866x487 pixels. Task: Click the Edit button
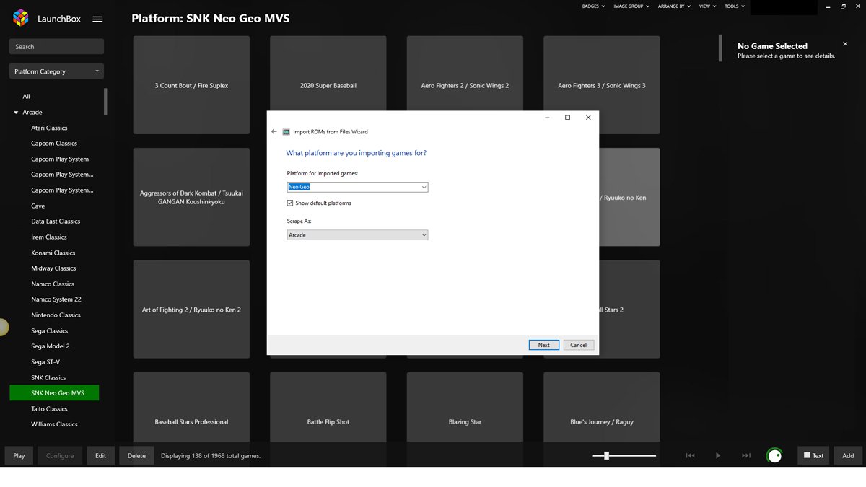pyautogui.click(x=100, y=455)
